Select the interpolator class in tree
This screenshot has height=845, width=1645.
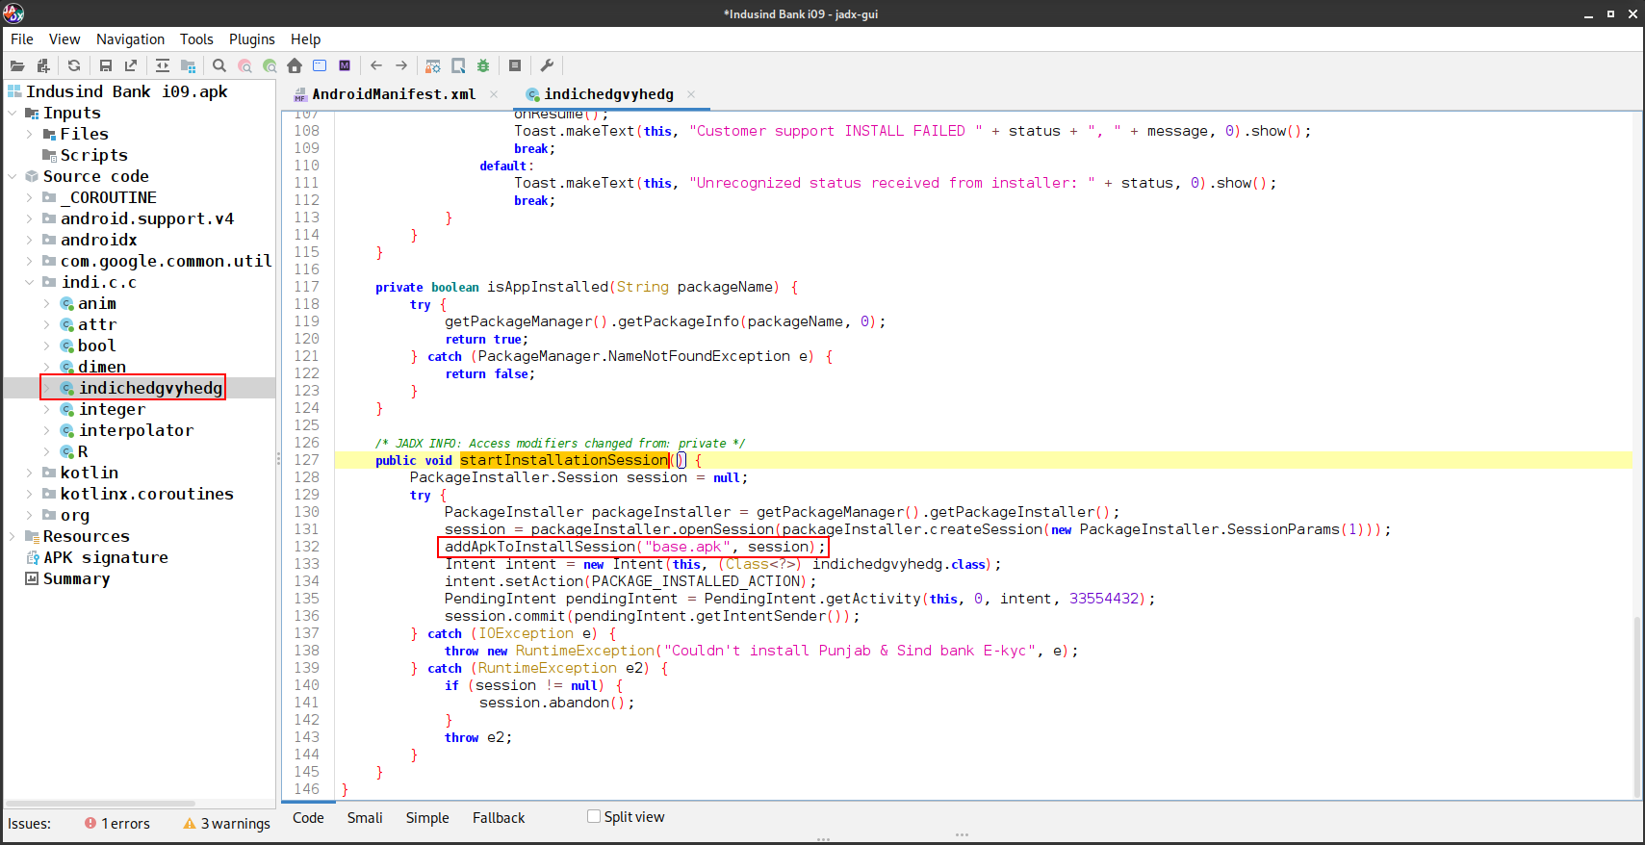point(136,430)
